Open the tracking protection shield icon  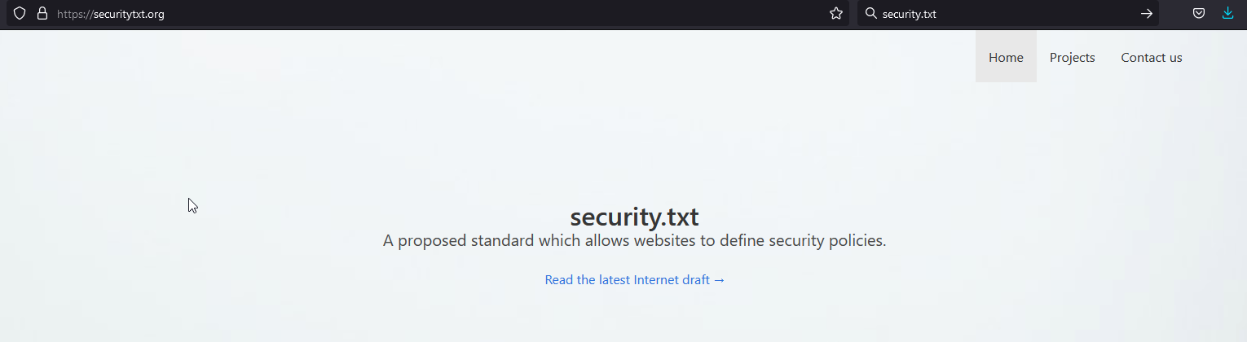pos(20,13)
